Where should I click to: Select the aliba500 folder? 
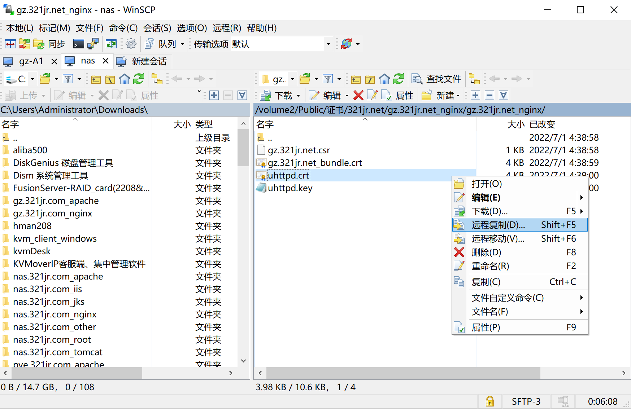(30, 150)
